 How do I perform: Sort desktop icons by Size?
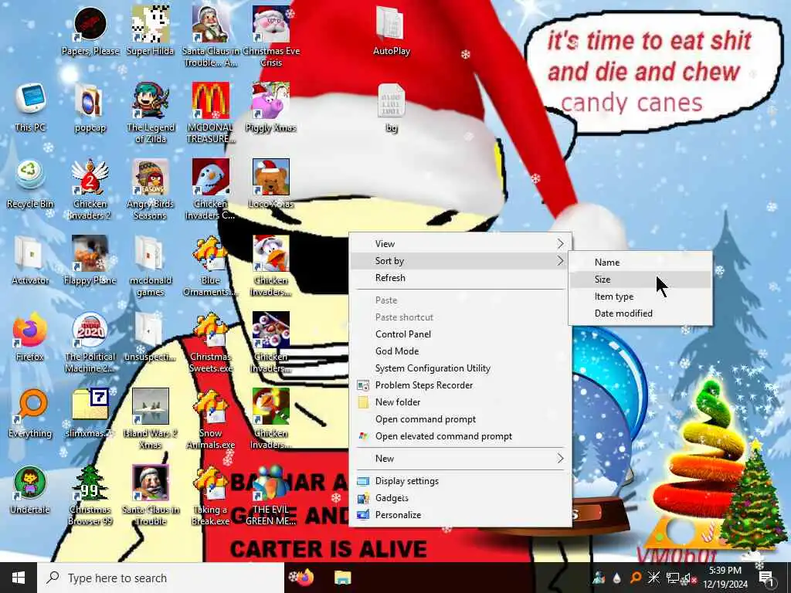tap(640, 280)
